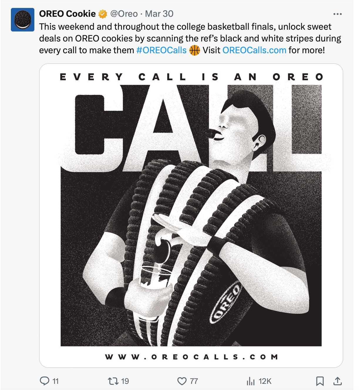The height and width of the screenshot is (390, 360).
Task: Open the Mar 30 timestamp
Action: pyautogui.click(x=159, y=14)
